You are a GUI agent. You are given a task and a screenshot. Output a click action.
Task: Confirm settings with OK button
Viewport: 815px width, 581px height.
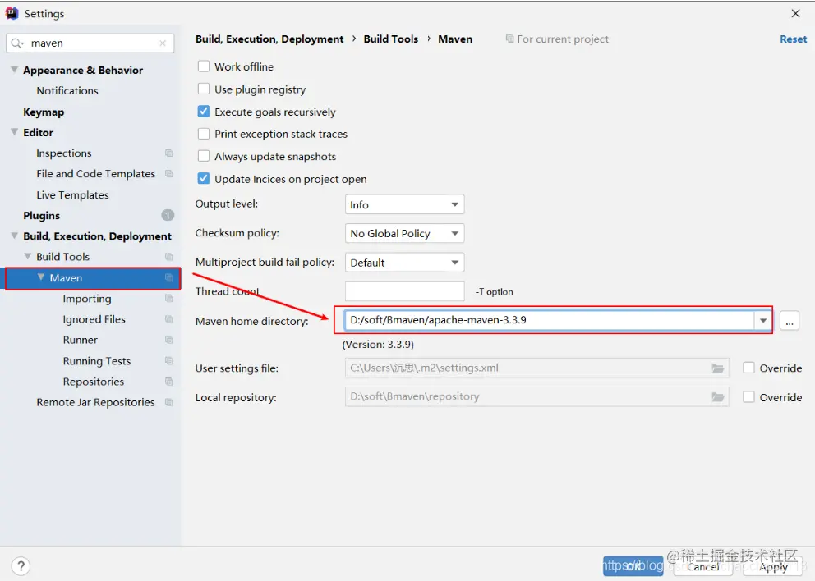tap(633, 566)
